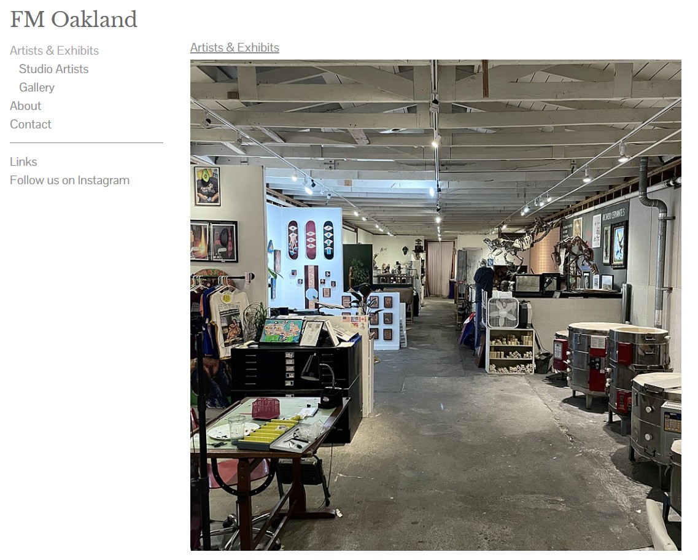This screenshot has width=698, height=560.
Task: Open the Gallery page
Action: (36, 87)
